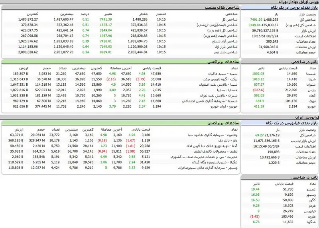Image resolution: width=319 pixels, height=228 pixels.
Task: Select the شاخص آزاد شناور index row
Action: click(120, 41)
